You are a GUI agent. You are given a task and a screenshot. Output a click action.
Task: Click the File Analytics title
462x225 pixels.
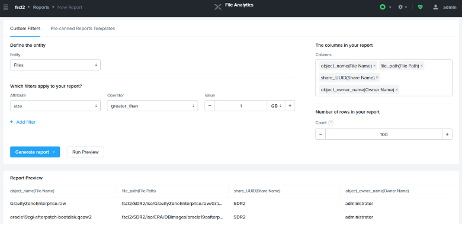[x=239, y=5]
